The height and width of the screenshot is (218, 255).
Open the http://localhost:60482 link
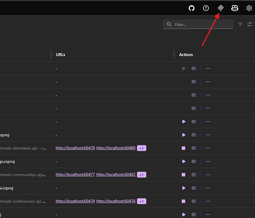116,175
